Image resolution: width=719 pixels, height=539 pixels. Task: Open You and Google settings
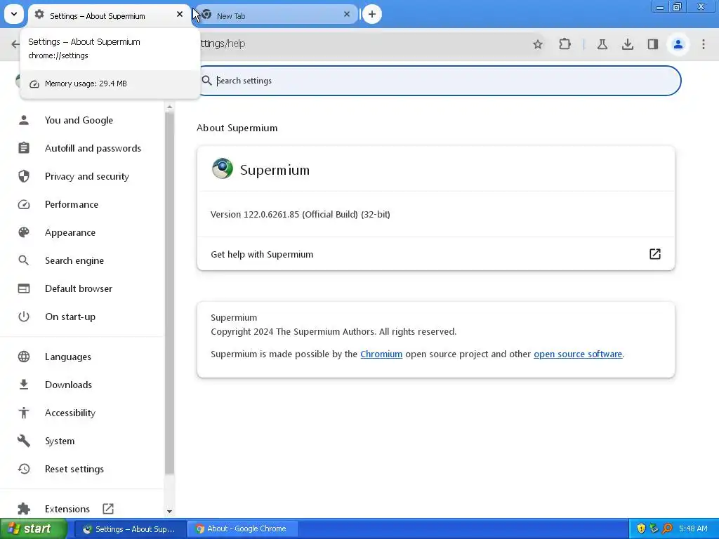(x=79, y=120)
